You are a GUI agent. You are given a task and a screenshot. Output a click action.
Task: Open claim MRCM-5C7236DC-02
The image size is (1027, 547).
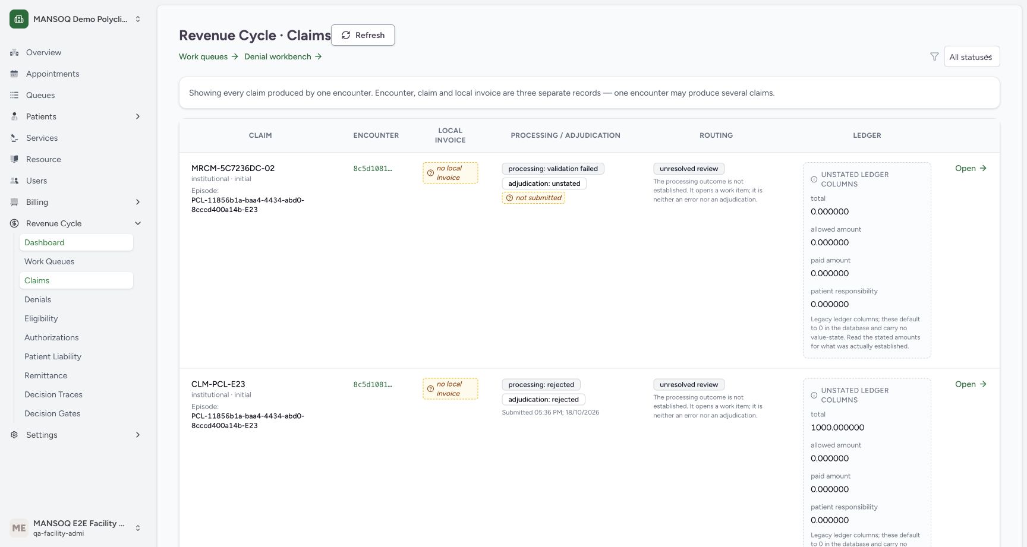(971, 168)
